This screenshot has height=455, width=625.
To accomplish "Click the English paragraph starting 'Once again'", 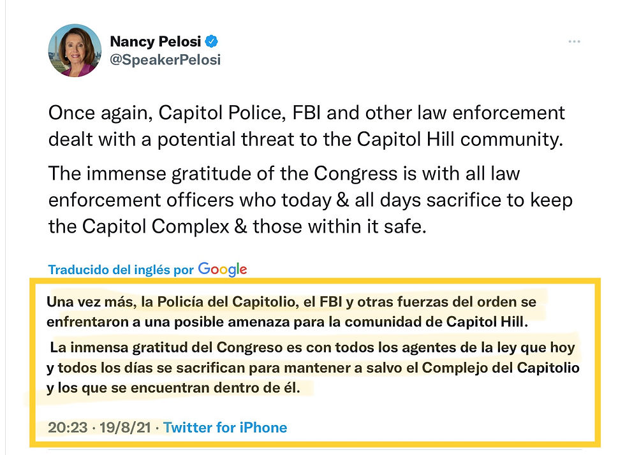I will [306, 126].
